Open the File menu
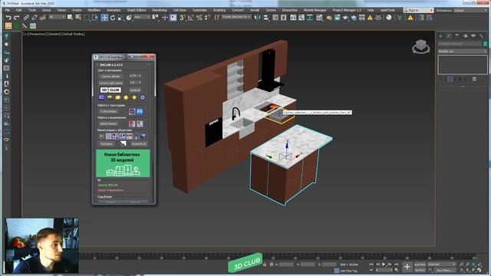 point(8,10)
